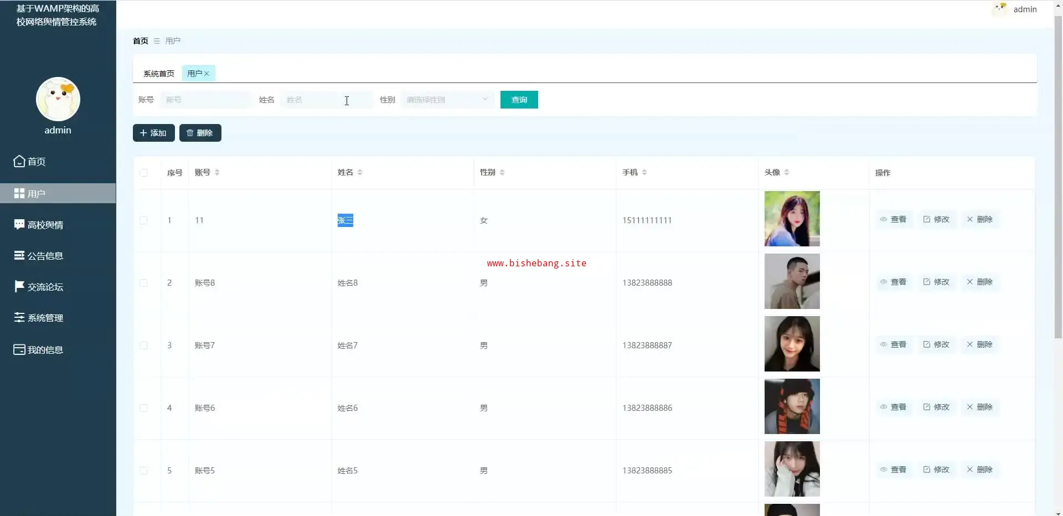Click 首页 in the breadcrumb

(141, 41)
